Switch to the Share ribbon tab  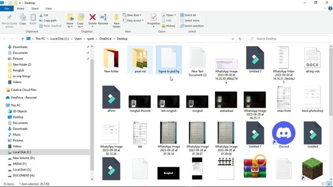(35, 8)
